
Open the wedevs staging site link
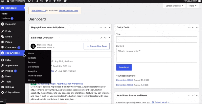(16, 1)
